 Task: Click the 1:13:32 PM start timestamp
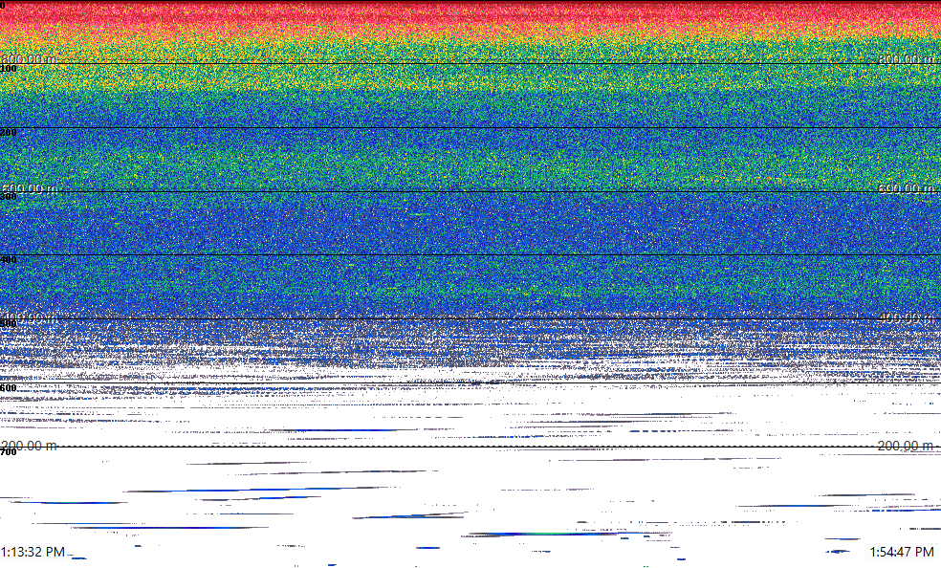33,553
